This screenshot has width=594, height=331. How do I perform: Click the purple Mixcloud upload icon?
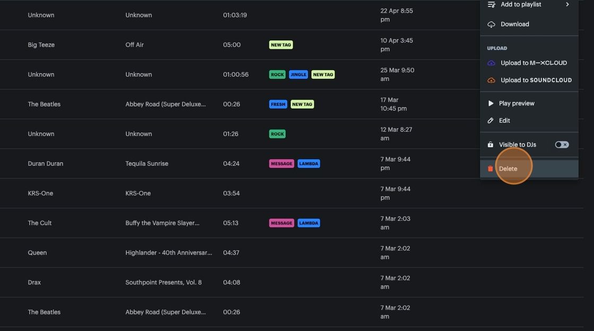point(491,63)
